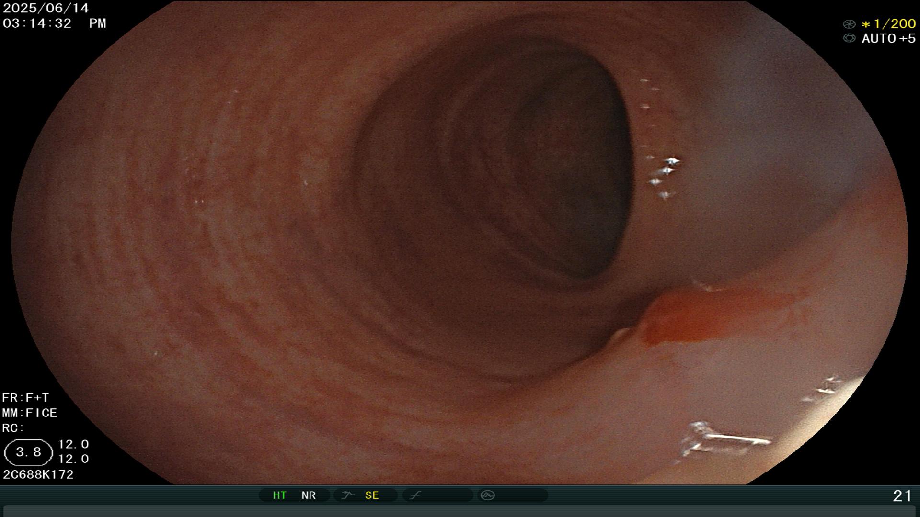This screenshot has height=517, width=920.
Task: Click the endoscopic video image
Action: coord(460,242)
